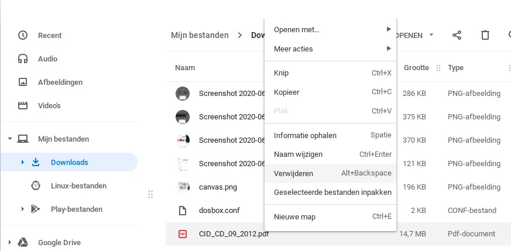Select the dosbox.conf file row
Screen dimensions: 511x251
tap(220, 211)
